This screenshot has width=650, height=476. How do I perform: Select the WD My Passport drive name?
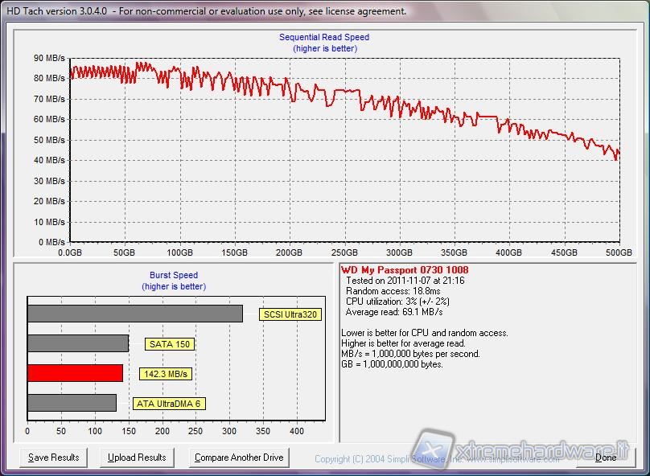(405, 269)
